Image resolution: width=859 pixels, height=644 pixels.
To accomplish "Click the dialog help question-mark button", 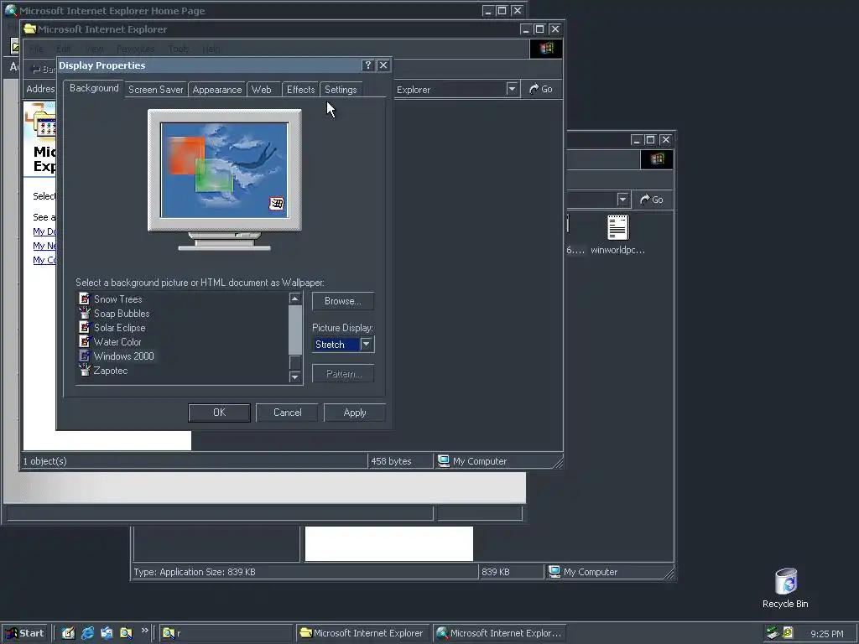I will coord(368,65).
